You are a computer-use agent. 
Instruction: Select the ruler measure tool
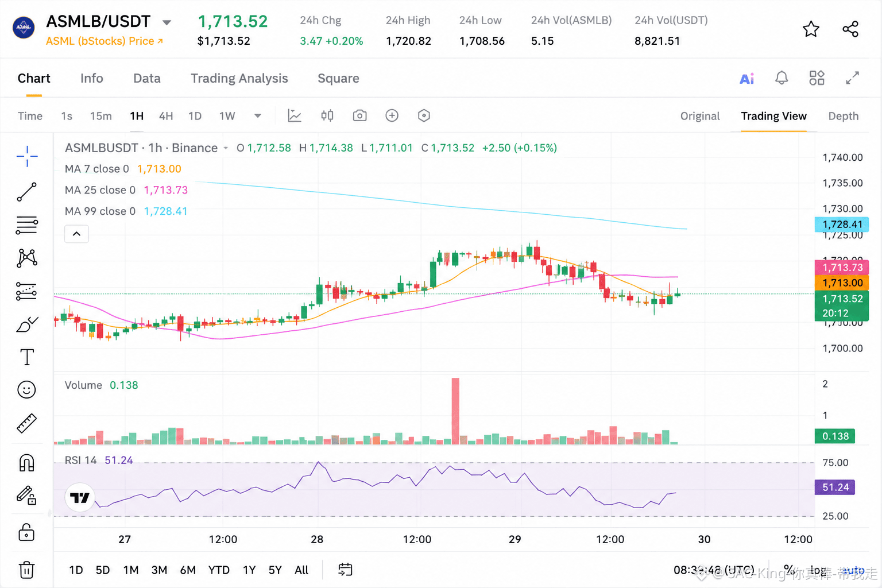pyautogui.click(x=27, y=423)
